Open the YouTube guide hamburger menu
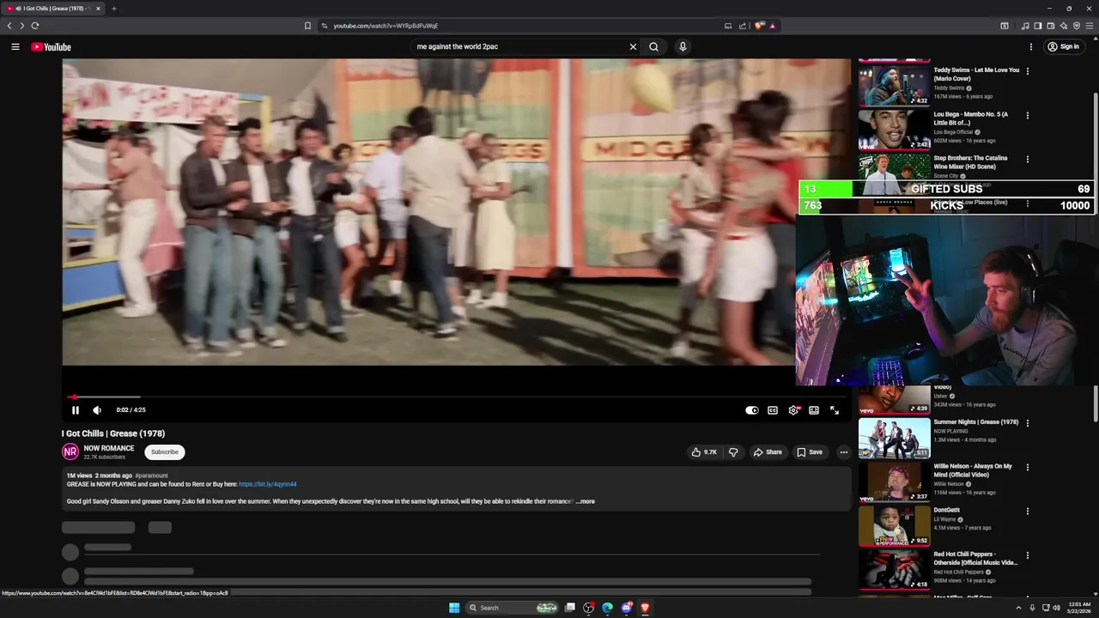The height and width of the screenshot is (618, 1099). tap(15, 47)
